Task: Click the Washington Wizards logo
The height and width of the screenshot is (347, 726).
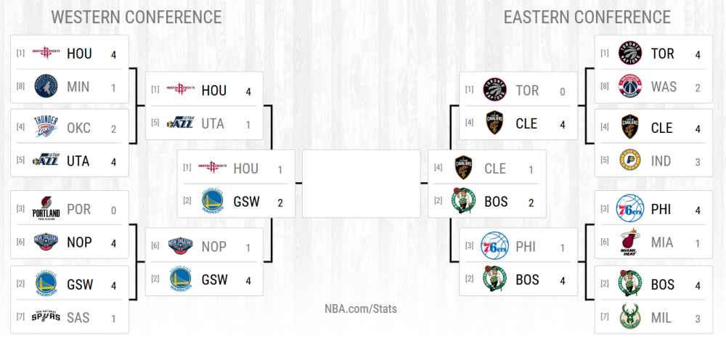Action: pos(629,86)
